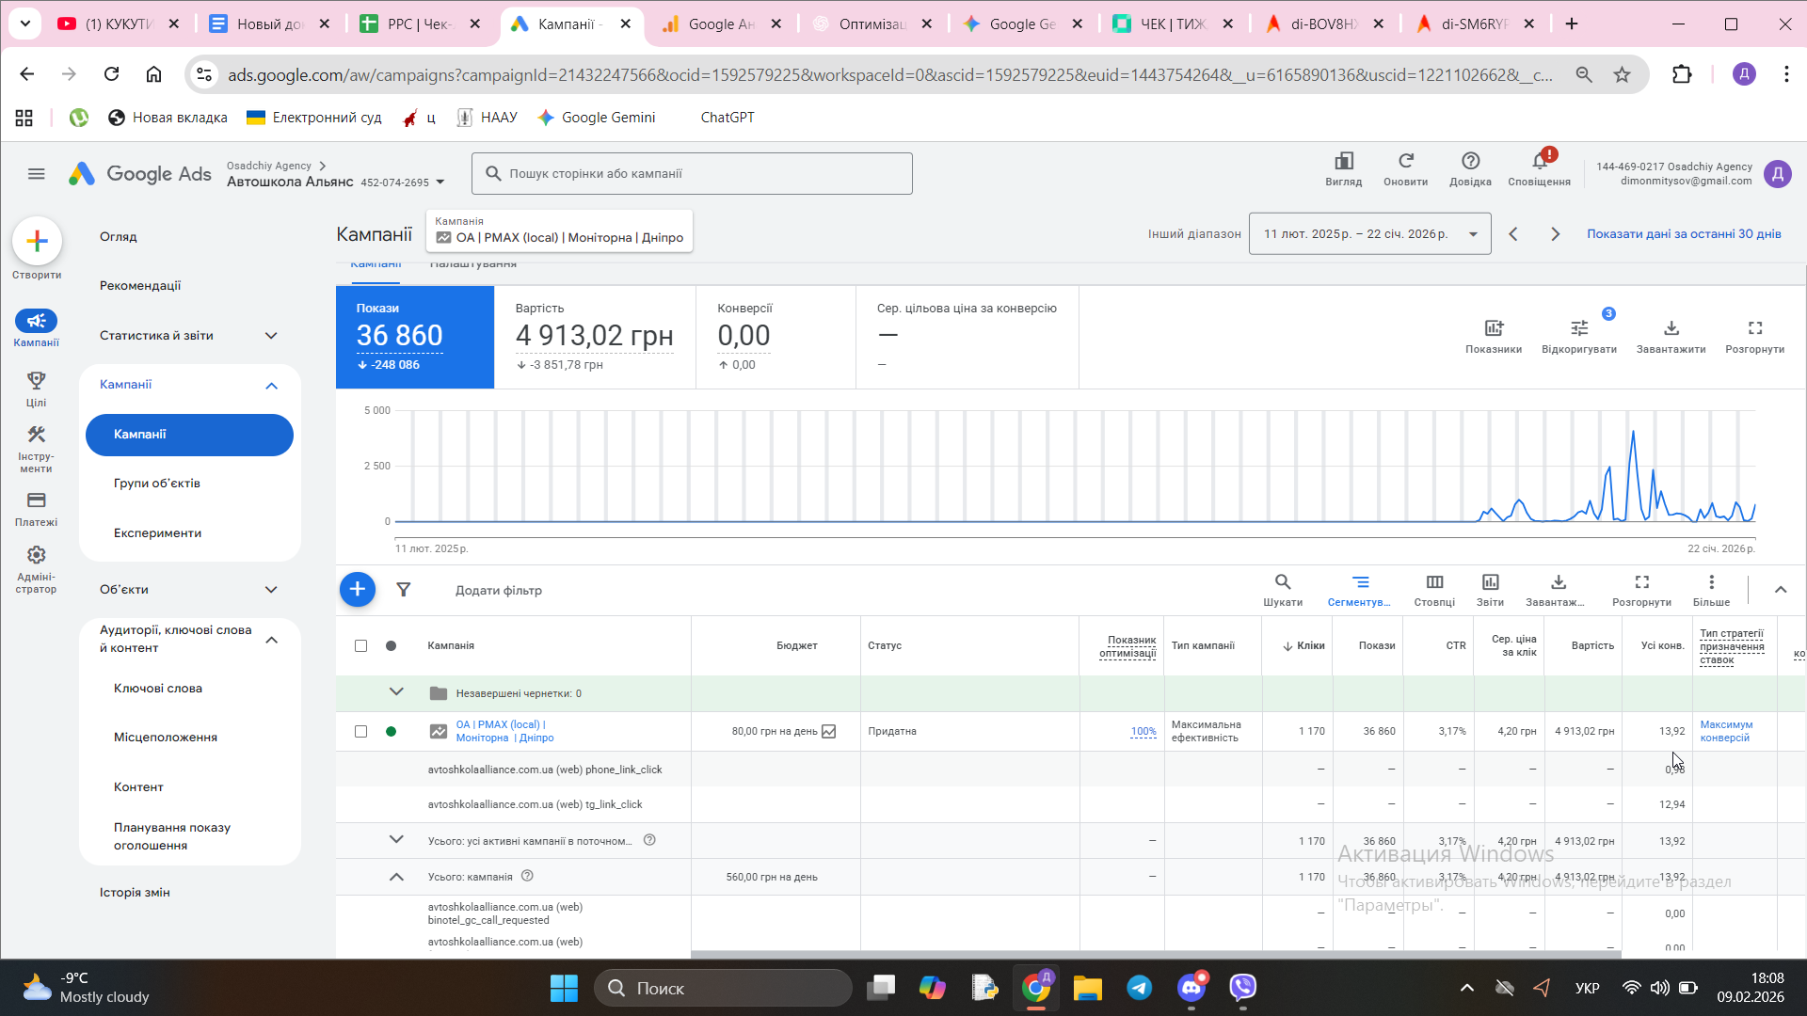Click chart Download (Завантажити) icon
Screen dimensions: 1807x1016
click(1671, 328)
